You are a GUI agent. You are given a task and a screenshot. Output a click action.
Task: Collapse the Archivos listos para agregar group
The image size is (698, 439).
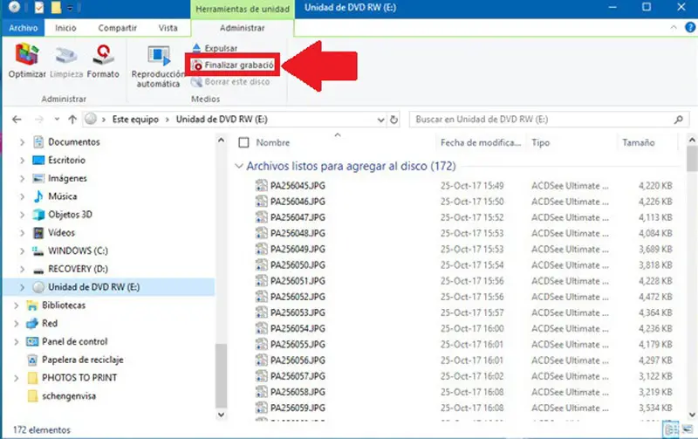click(239, 166)
